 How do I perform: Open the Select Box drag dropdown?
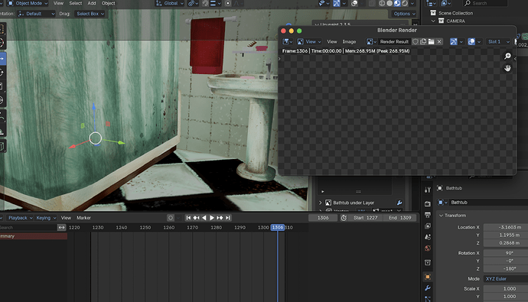coord(90,14)
